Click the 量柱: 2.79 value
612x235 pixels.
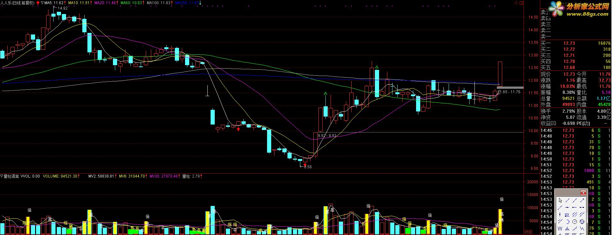191,176
